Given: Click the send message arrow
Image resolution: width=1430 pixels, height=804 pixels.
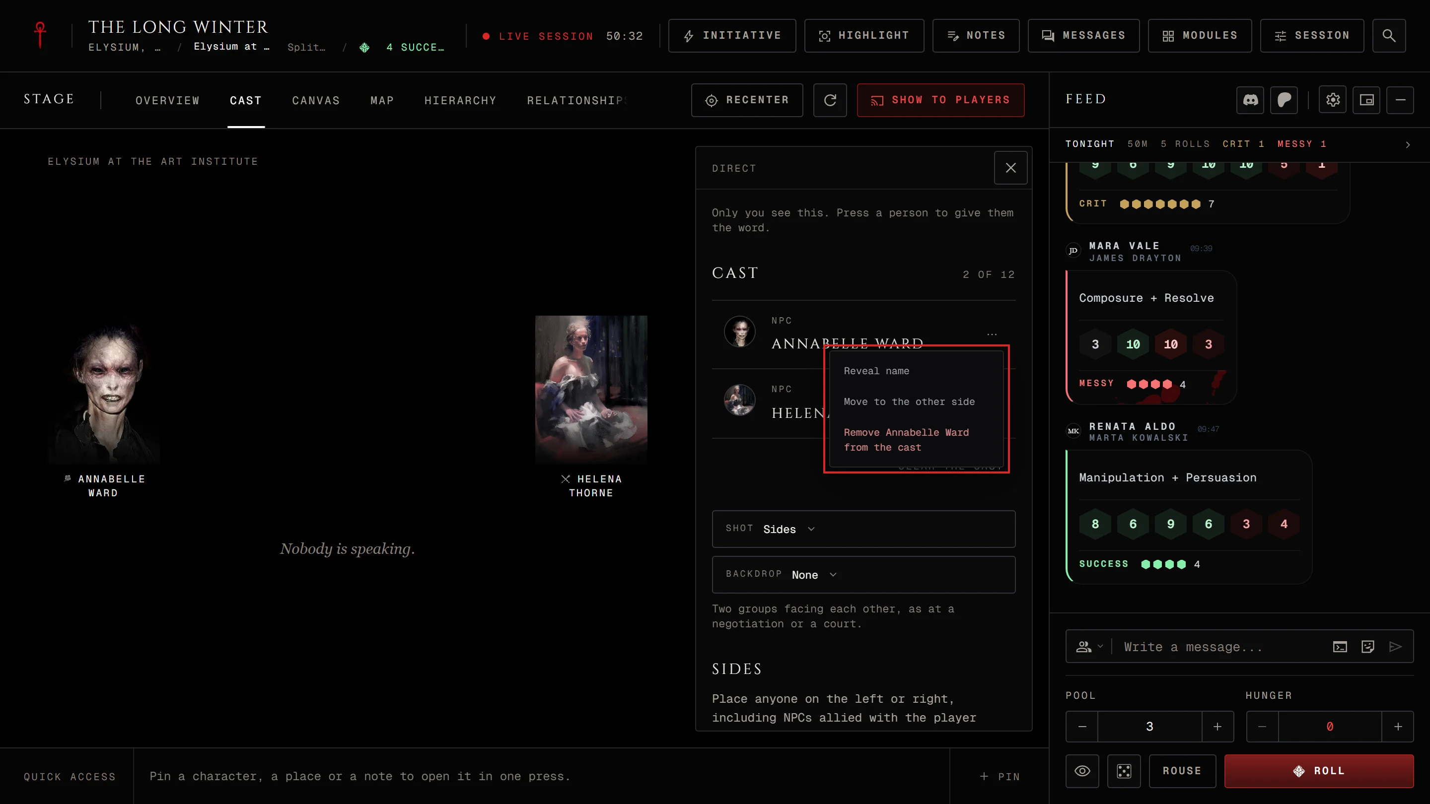Looking at the screenshot, I should click(x=1396, y=646).
